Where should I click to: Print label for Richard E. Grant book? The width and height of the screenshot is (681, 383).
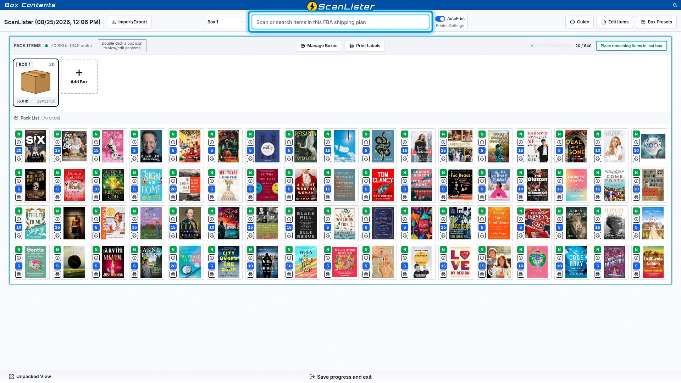[x=134, y=159]
